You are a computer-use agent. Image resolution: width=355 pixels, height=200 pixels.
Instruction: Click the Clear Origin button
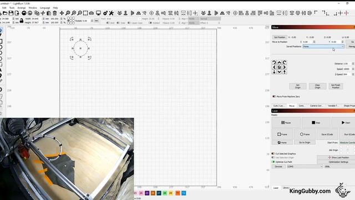(317, 86)
